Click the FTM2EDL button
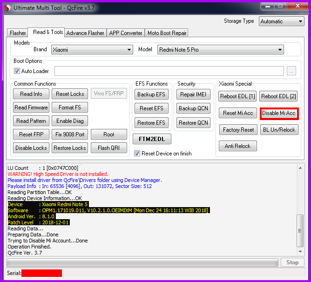This screenshot has height=282, width=311. [152, 139]
